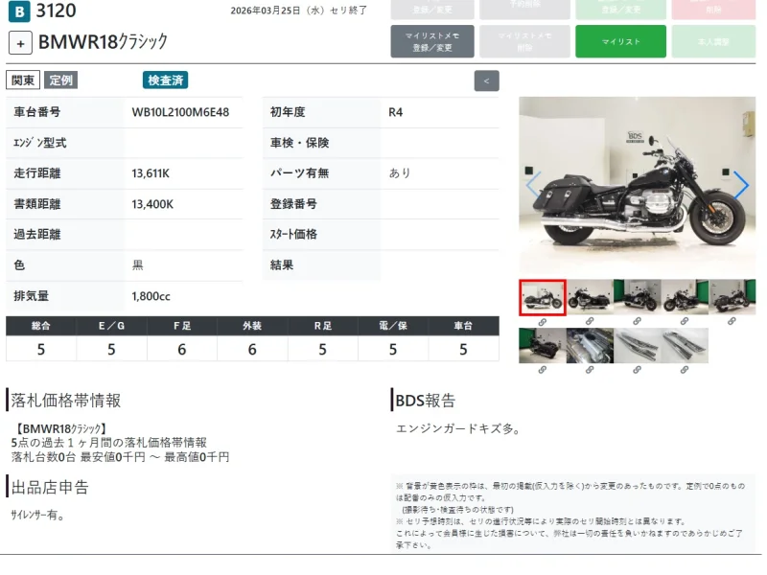The width and height of the screenshot is (767, 575).
Task: Click the large main motorcycle photo
Action: (637, 186)
